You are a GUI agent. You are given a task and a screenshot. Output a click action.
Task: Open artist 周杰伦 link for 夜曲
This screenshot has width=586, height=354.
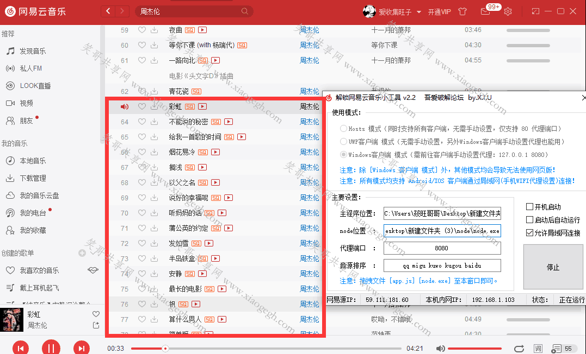point(310,30)
